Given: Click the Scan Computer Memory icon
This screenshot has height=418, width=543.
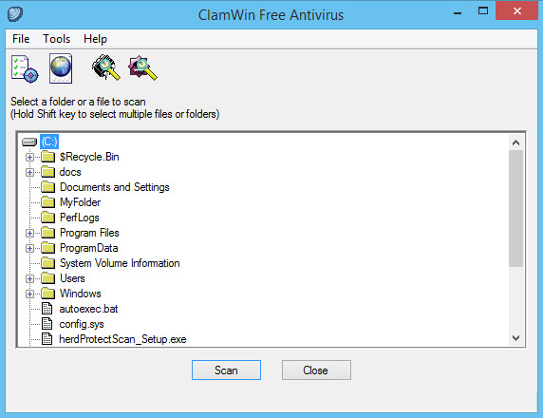Looking at the screenshot, I should (106, 67).
